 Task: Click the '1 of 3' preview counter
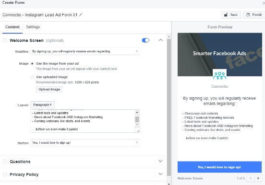pos(241,178)
